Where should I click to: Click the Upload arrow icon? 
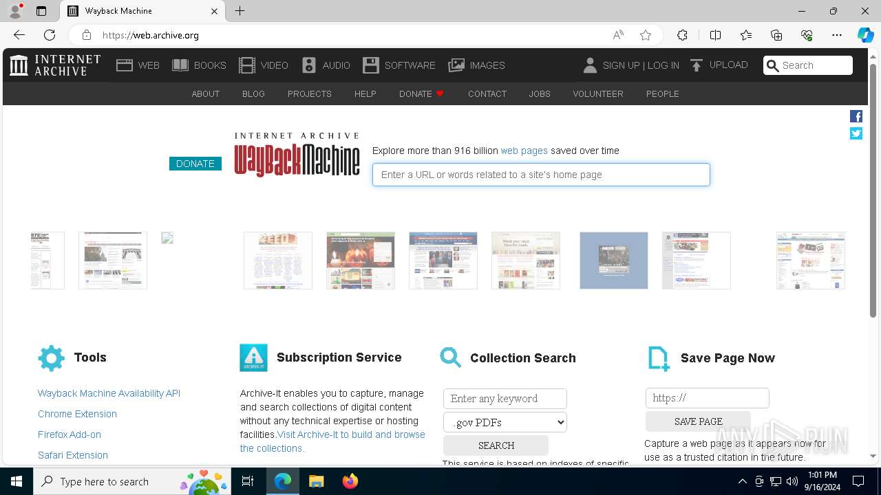[697, 65]
